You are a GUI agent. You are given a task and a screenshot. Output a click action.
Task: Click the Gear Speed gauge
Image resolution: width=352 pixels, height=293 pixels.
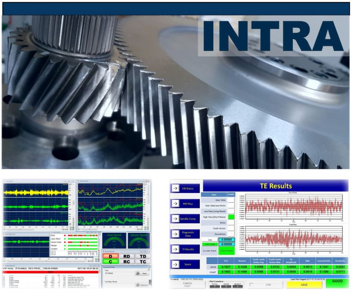[x=114, y=240]
